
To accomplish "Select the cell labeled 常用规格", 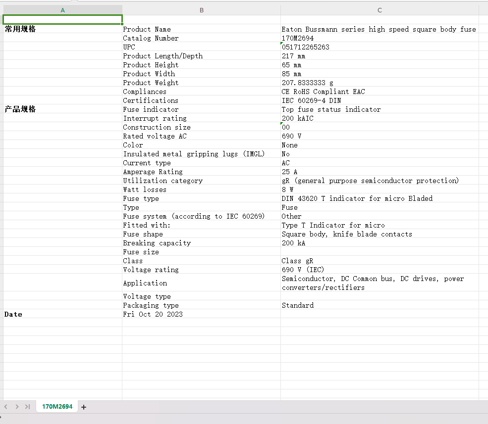I will [x=62, y=29].
